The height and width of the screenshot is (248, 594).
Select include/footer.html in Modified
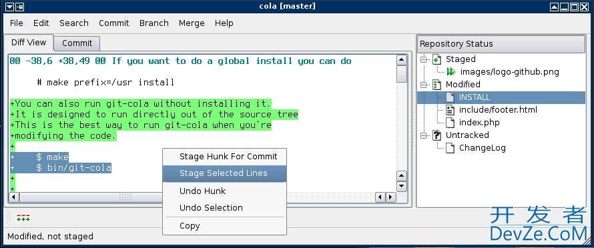[x=498, y=110]
